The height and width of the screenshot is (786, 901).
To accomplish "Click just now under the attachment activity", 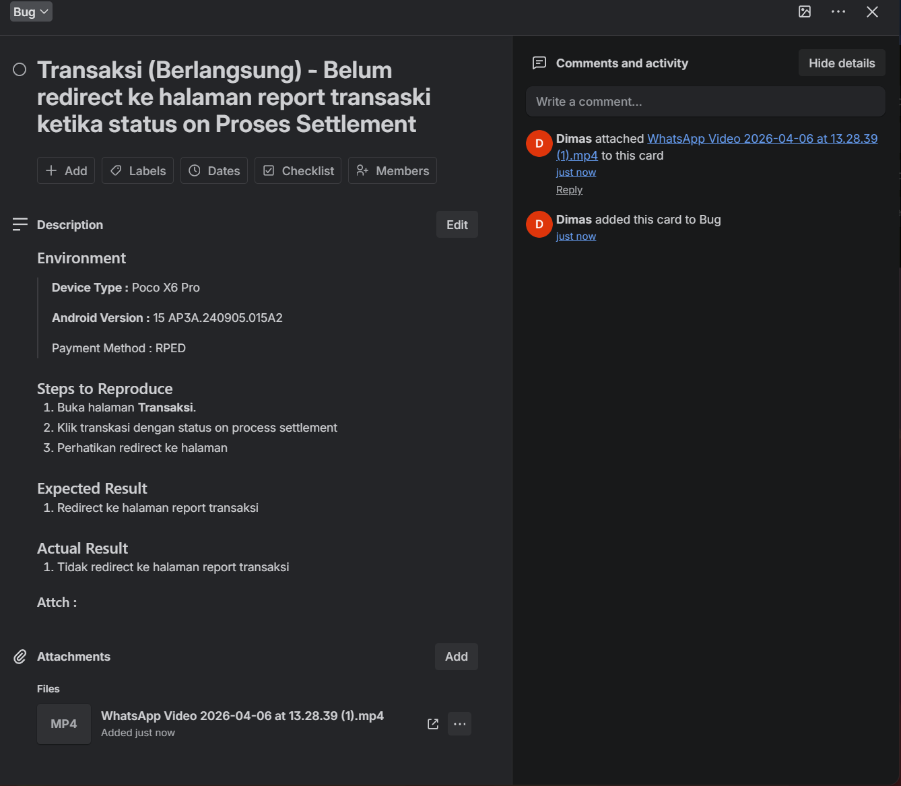I will (x=576, y=172).
